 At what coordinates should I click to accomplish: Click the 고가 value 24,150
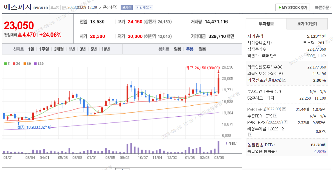[135, 22]
